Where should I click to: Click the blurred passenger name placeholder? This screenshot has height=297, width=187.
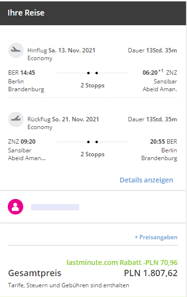(55, 207)
